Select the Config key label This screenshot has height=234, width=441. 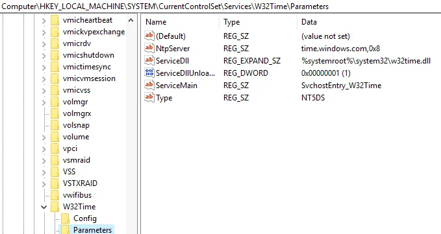coord(85,218)
